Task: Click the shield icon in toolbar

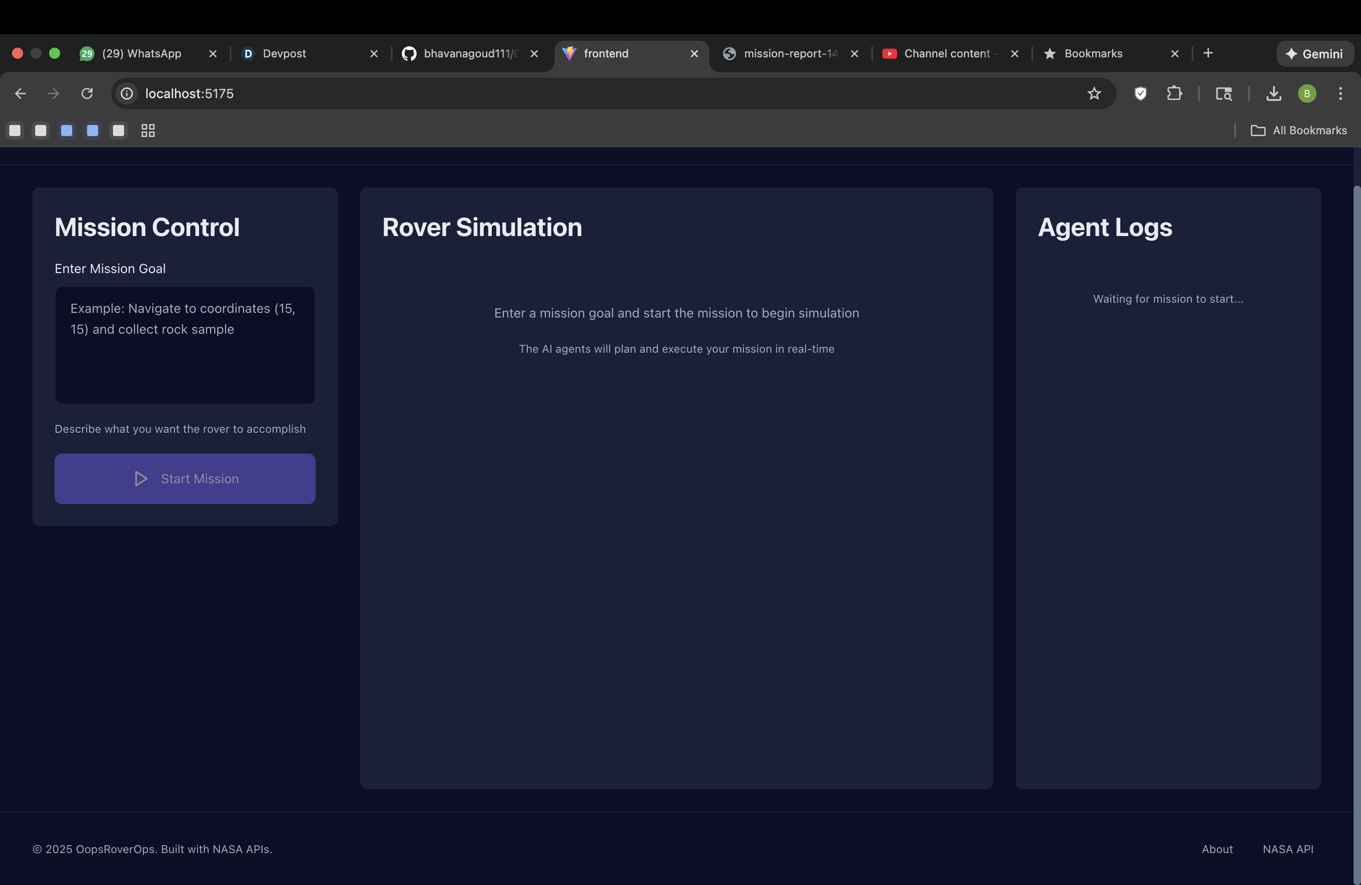Action: click(1140, 93)
